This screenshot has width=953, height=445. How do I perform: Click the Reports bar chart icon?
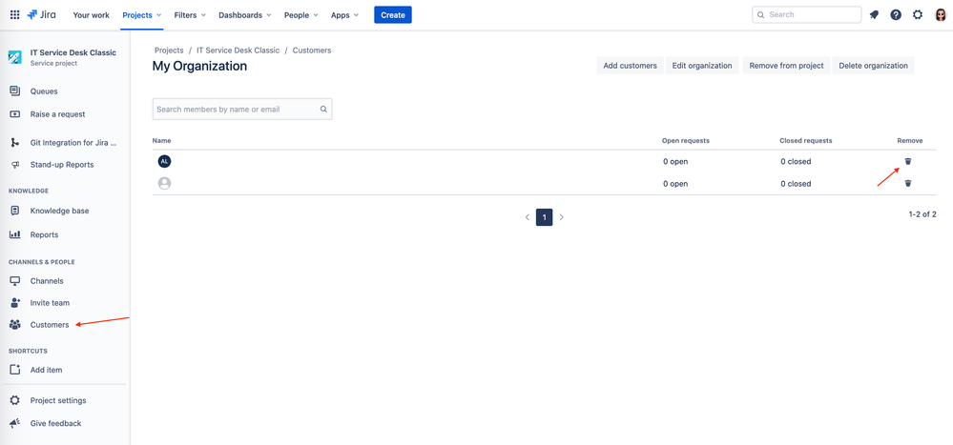pyautogui.click(x=15, y=234)
